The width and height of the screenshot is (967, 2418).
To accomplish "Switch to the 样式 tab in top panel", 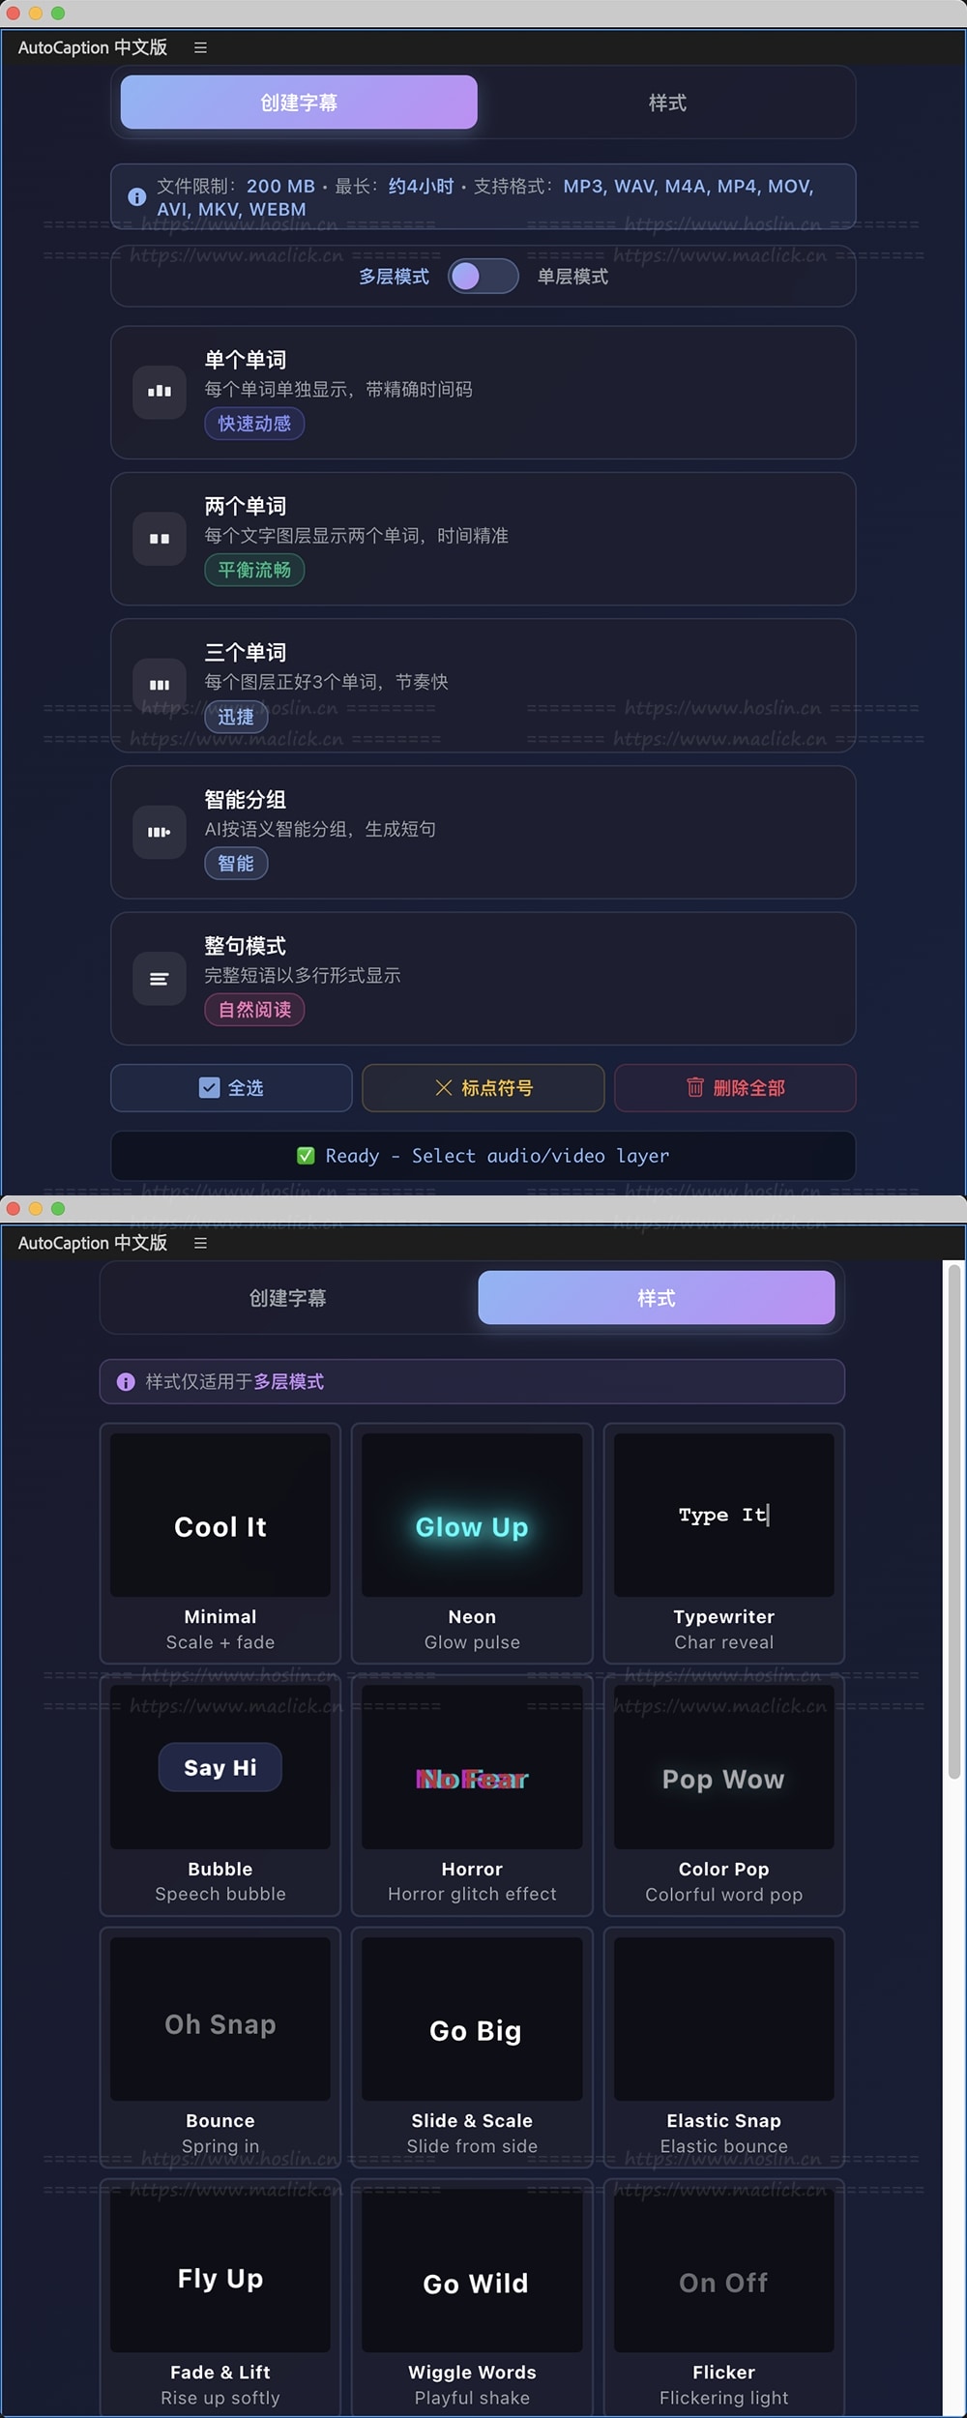I will click(x=667, y=103).
